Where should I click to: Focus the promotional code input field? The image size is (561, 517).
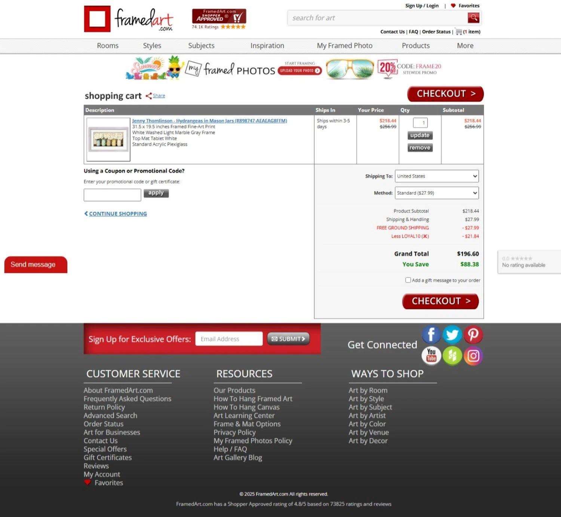point(112,195)
